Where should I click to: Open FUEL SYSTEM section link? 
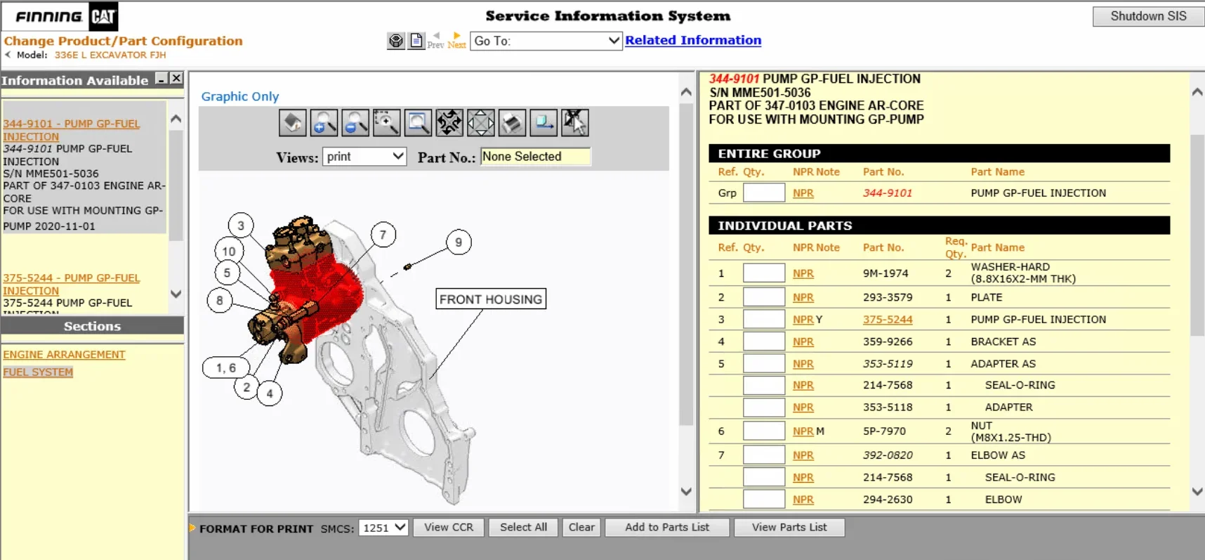tap(38, 372)
